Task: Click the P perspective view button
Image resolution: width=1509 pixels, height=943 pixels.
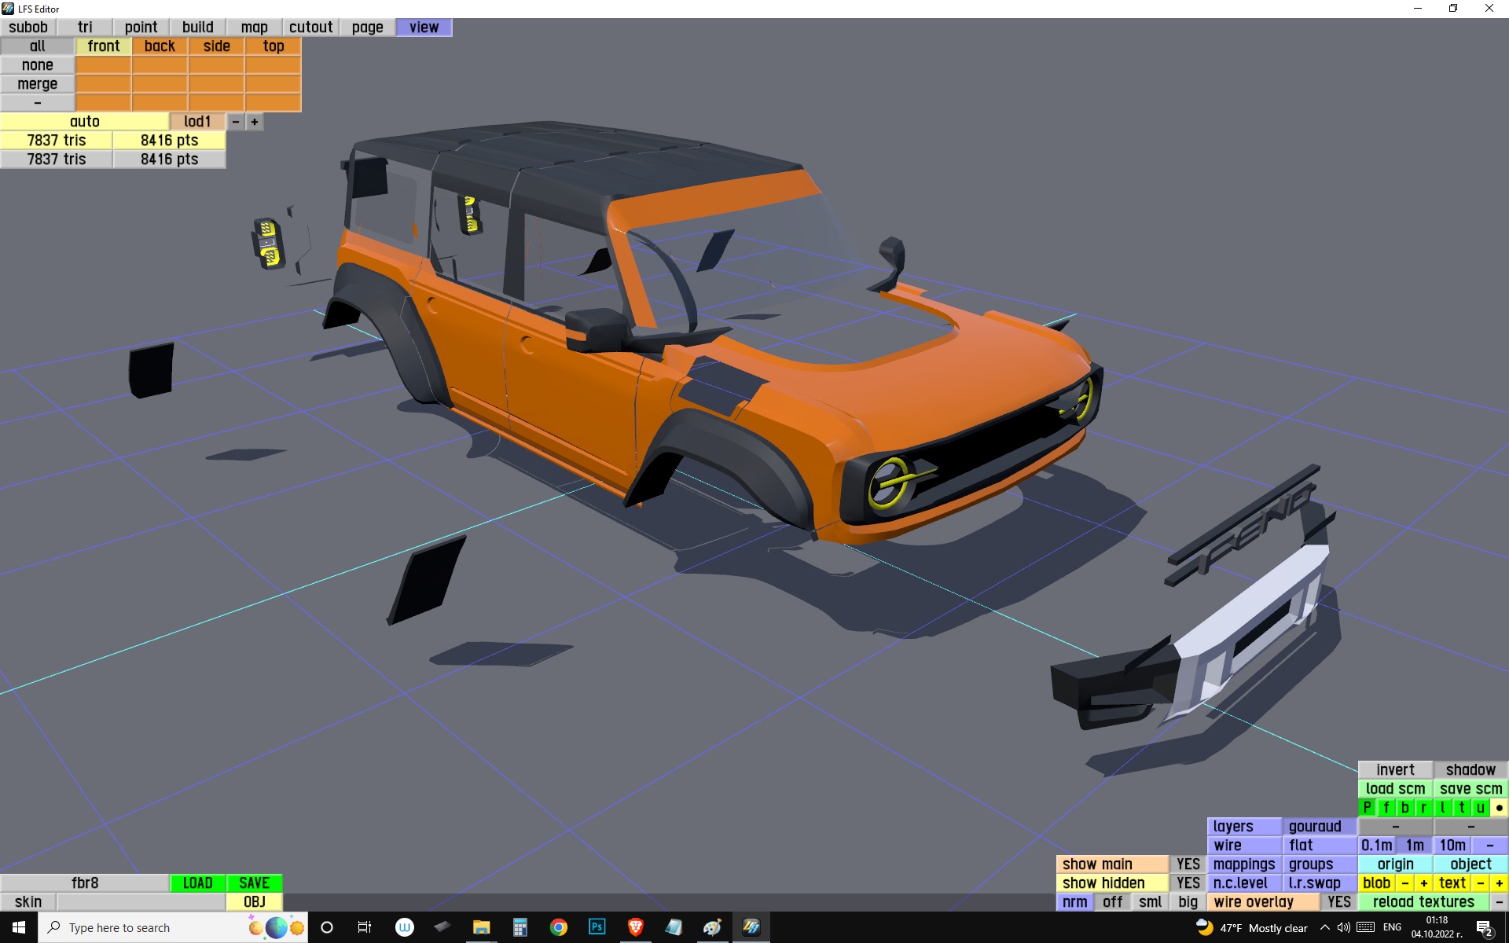Action: click(1367, 808)
